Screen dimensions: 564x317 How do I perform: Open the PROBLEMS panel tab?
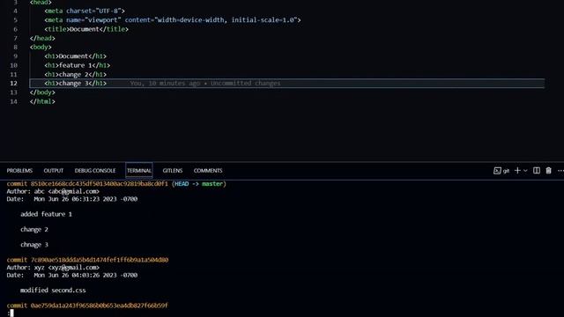click(19, 170)
